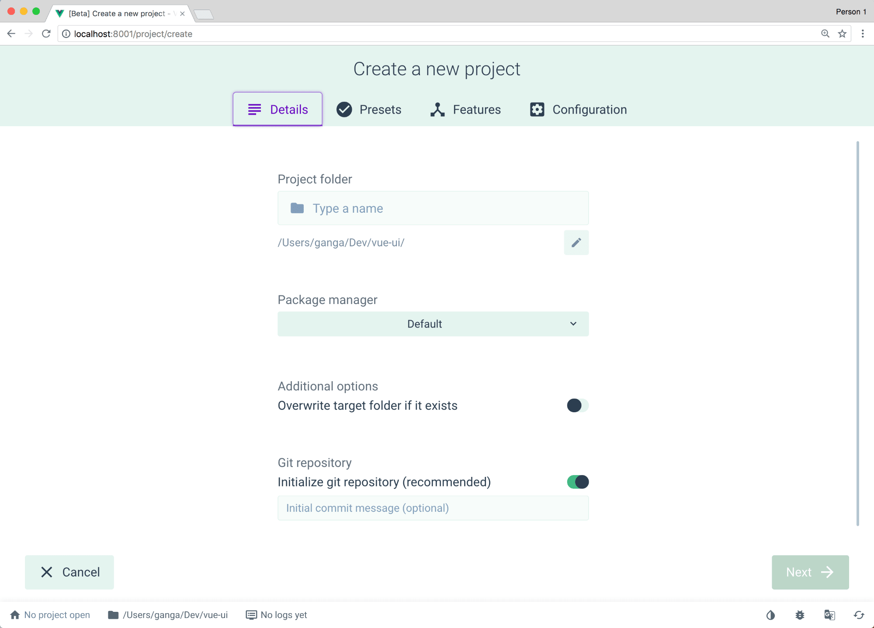Click No project open in the status bar

(57, 615)
